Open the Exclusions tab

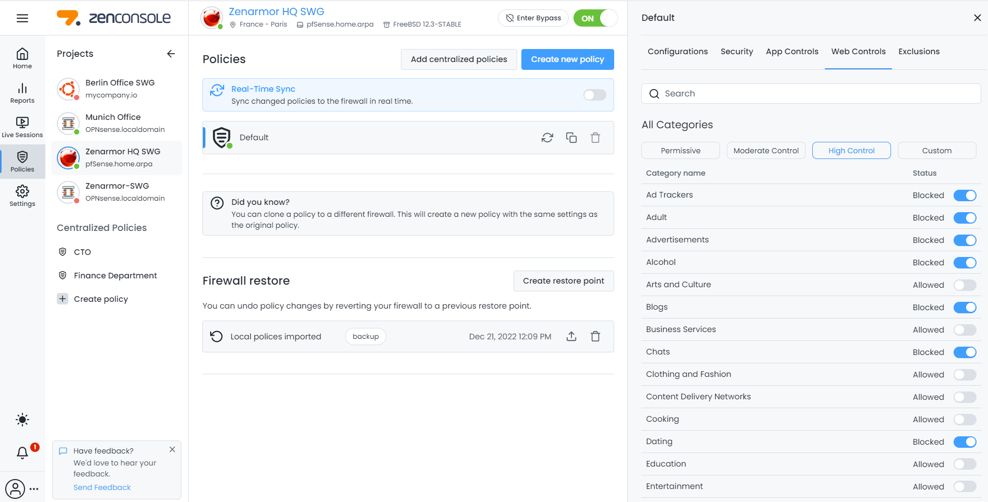pyautogui.click(x=919, y=52)
